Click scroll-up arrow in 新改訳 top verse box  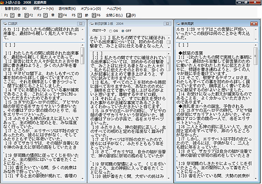point(169,38)
